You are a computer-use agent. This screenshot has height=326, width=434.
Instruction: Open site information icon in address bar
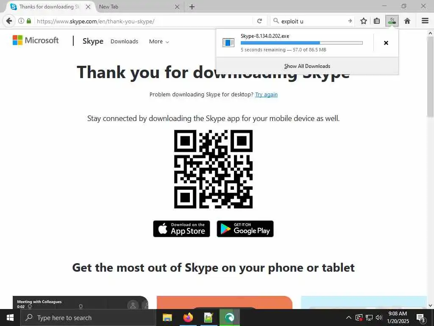coord(21,21)
